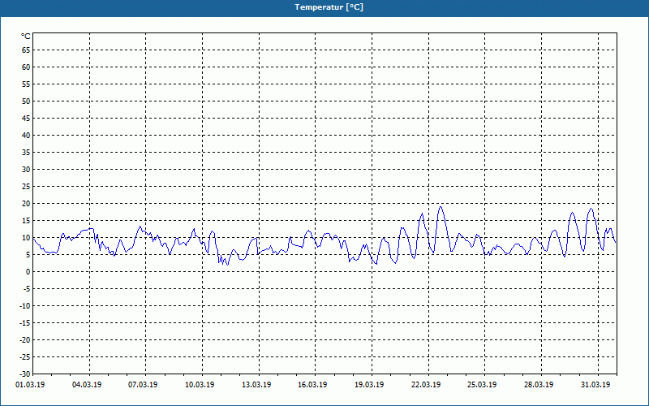Click the 55 y-axis label

coord(26,84)
